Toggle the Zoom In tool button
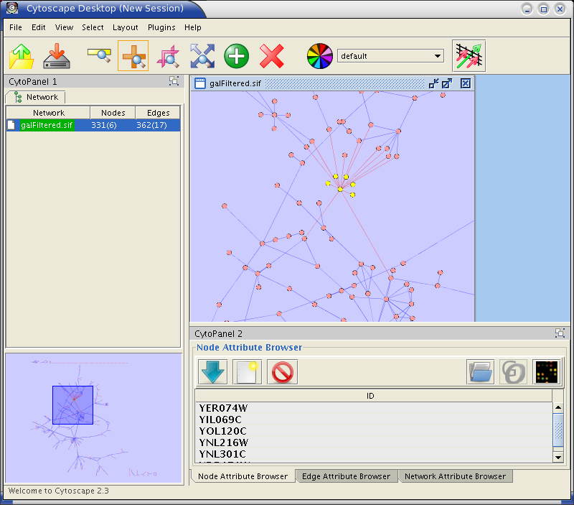Screen dimensions: 574x505 click(x=133, y=56)
